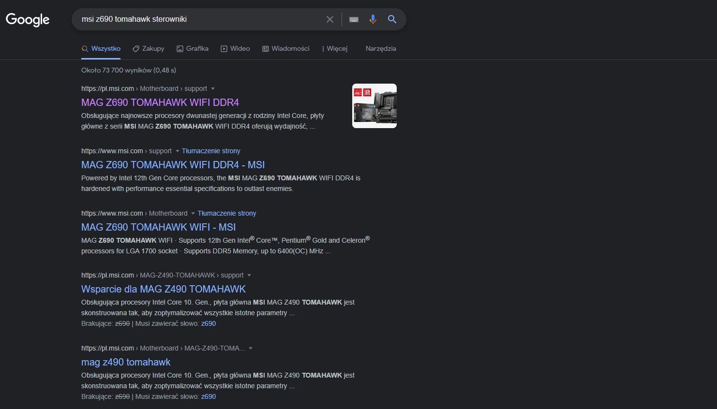
Task: Click the pl.msi.com › Motherboard › support URL
Action: [144, 88]
